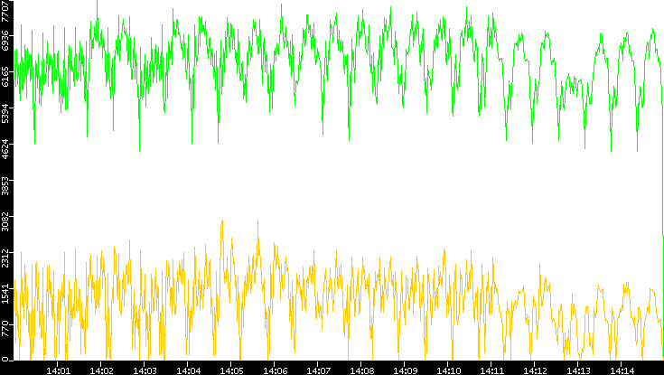Click the 14:14 time axis label

coord(622,370)
